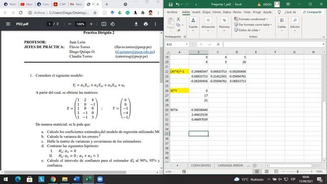Screen dimensions: 327x184
Task: Open a new Chrome tab with plus
Action: coord(107,4)
